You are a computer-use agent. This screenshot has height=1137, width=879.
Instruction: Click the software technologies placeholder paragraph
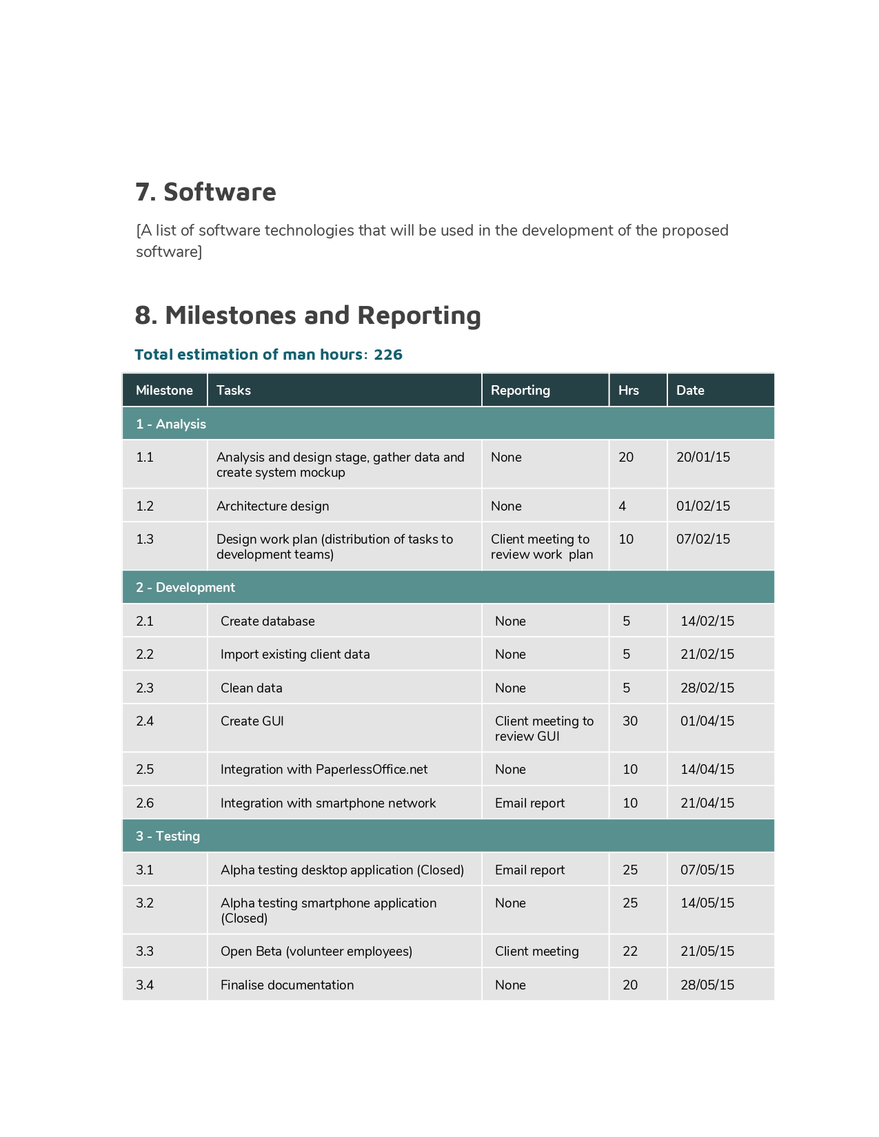(x=432, y=240)
